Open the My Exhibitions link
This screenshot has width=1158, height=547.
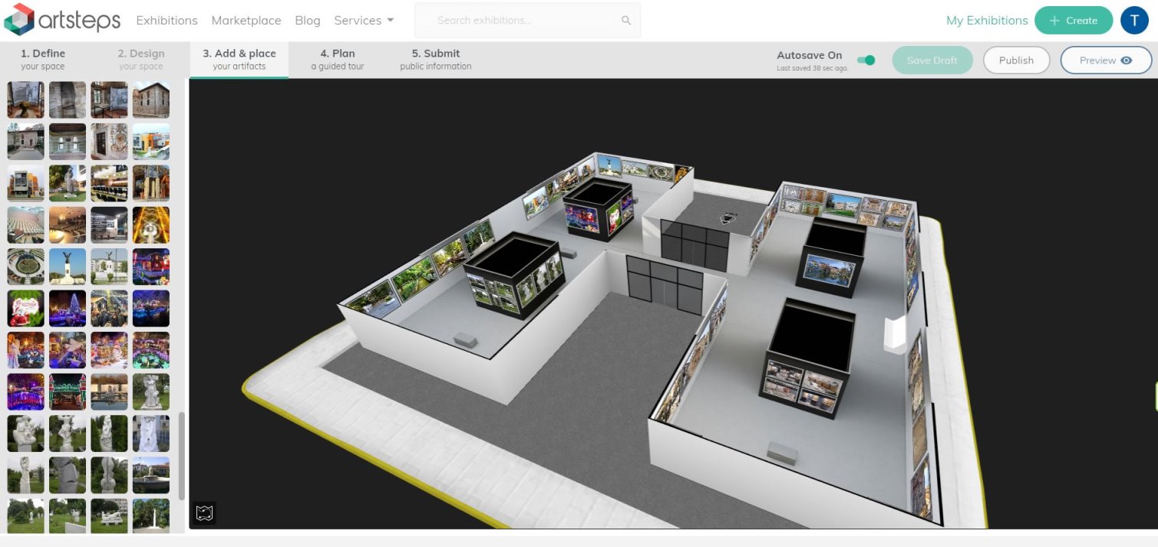pyautogui.click(x=986, y=21)
